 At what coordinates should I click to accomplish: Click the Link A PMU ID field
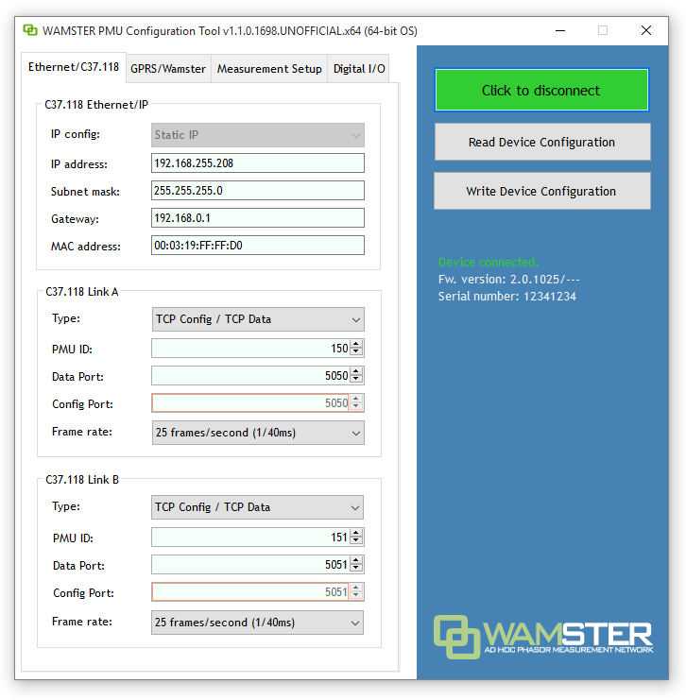pyautogui.click(x=250, y=349)
